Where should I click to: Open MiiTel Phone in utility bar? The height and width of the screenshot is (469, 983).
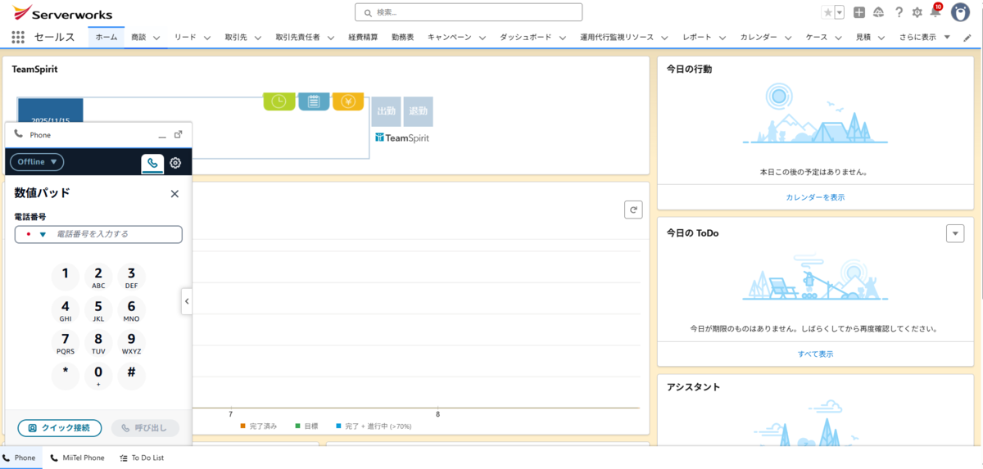(77, 458)
